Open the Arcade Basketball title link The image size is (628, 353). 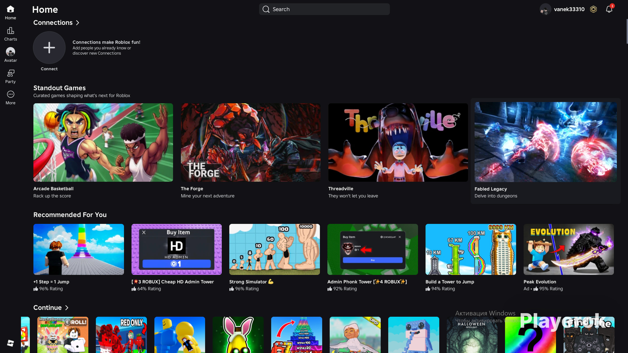53,189
